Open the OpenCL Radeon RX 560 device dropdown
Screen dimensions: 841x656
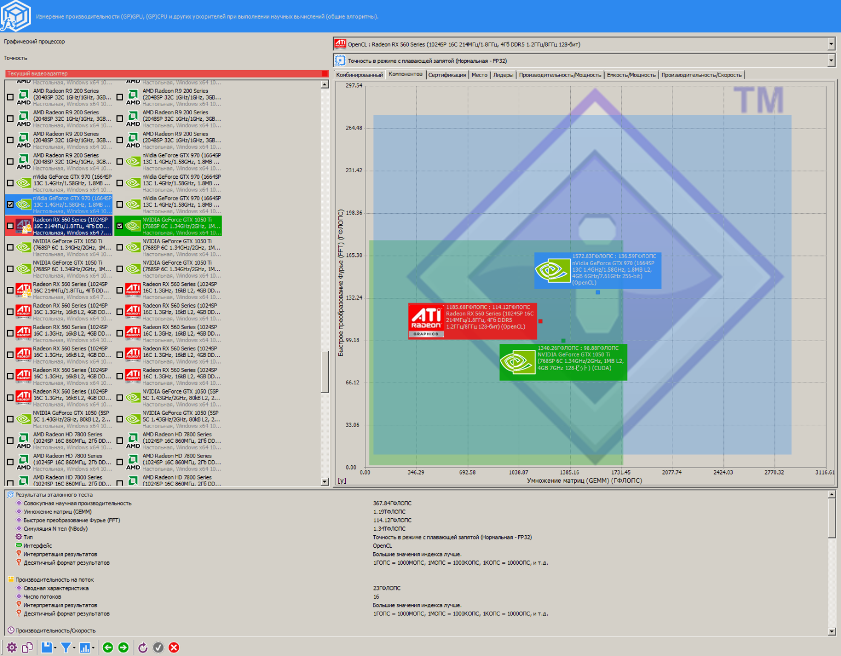click(831, 44)
